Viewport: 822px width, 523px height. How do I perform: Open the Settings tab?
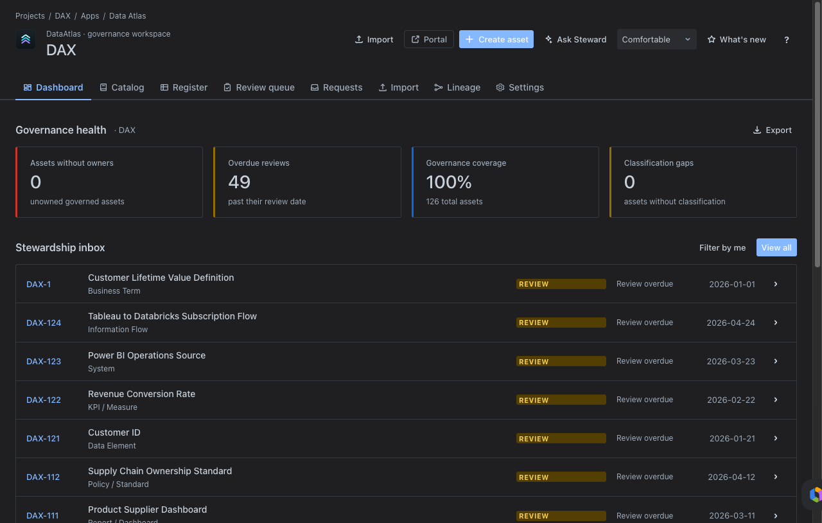[x=520, y=87]
